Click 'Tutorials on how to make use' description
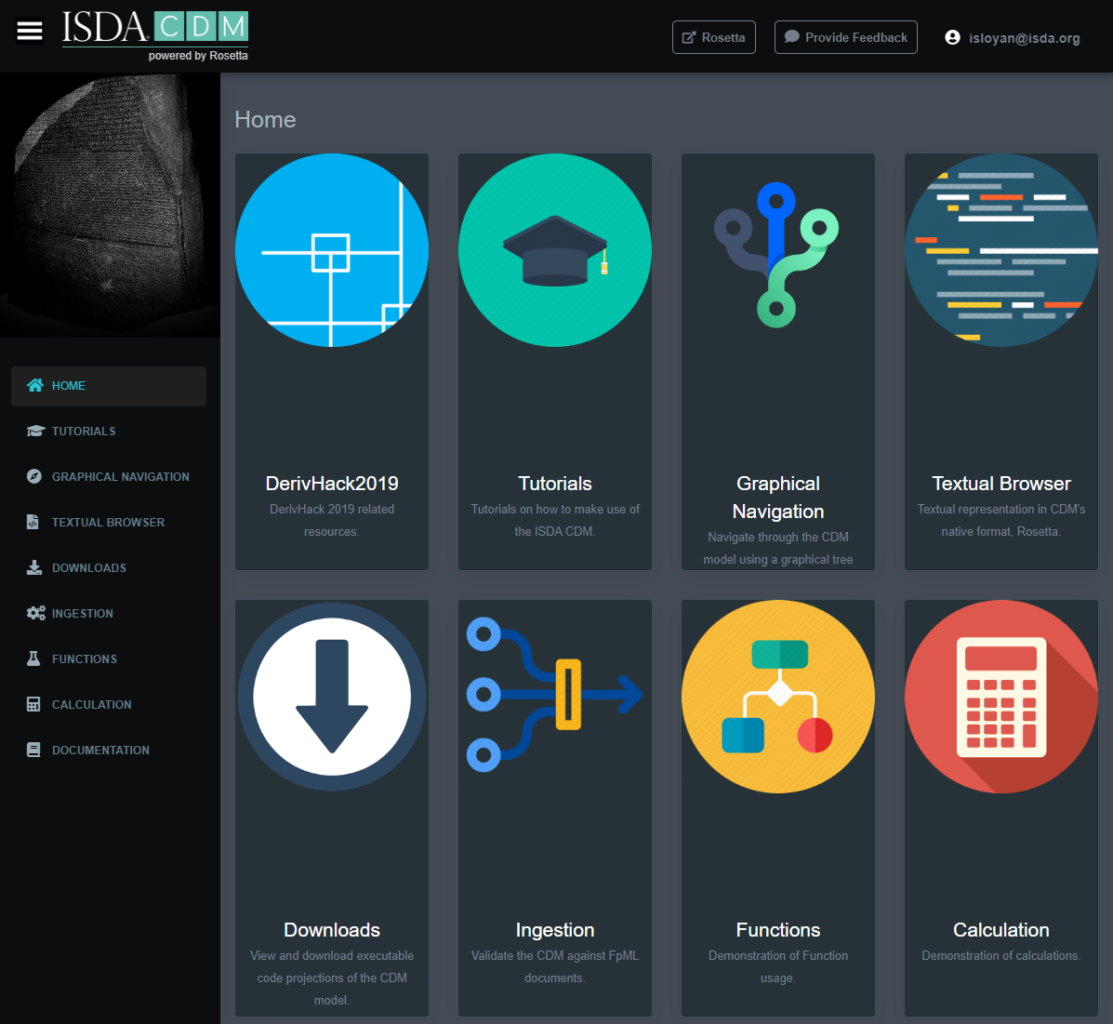Screen dimensions: 1113x1024 (x=555, y=521)
